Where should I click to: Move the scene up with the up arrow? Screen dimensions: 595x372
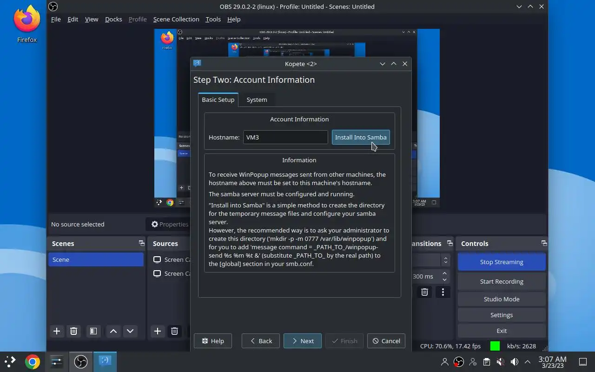point(113,331)
